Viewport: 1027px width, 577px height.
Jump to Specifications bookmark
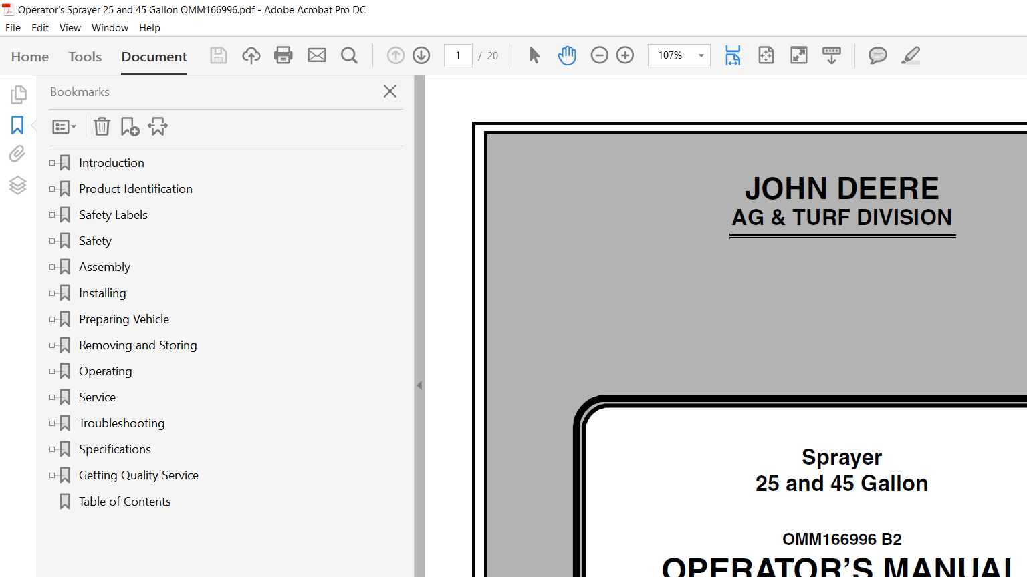115,449
